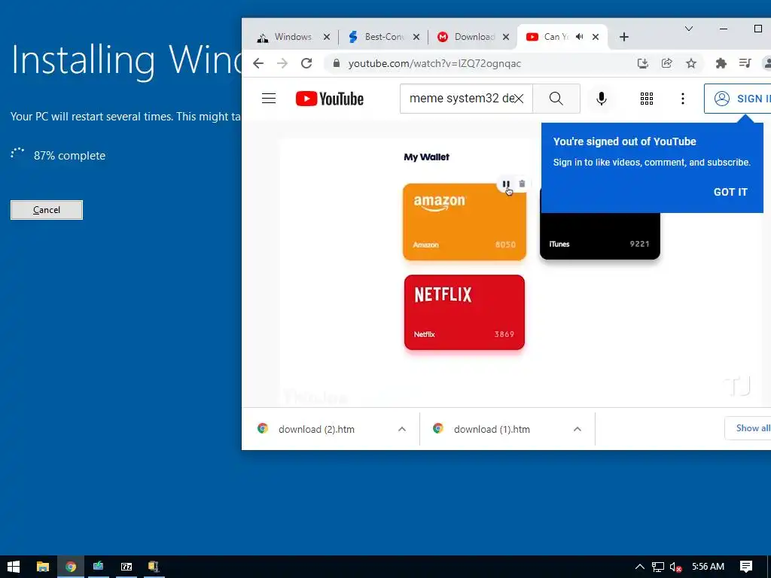Close the Windows tab
Image resolution: width=771 pixels, height=578 pixels.
coord(327,37)
